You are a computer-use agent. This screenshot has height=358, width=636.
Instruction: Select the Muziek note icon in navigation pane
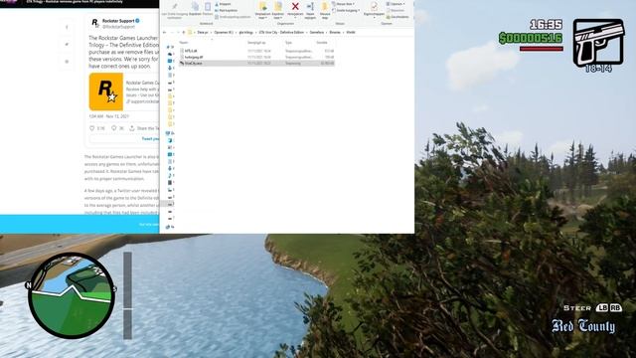pos(170,176)
